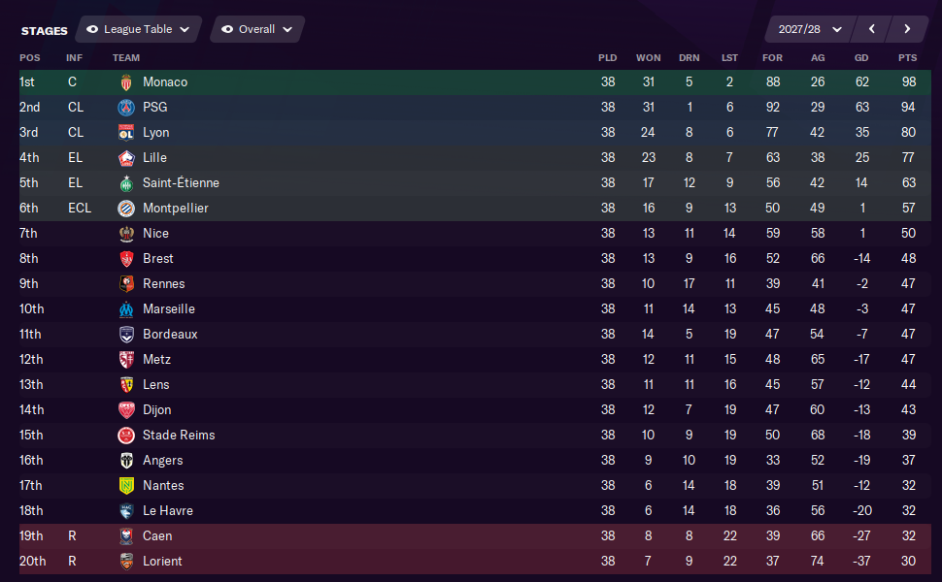942x582 pixels.
Task: Click the eye icon beside Overall
Action: pyautogui.click(x=227, y=29)
